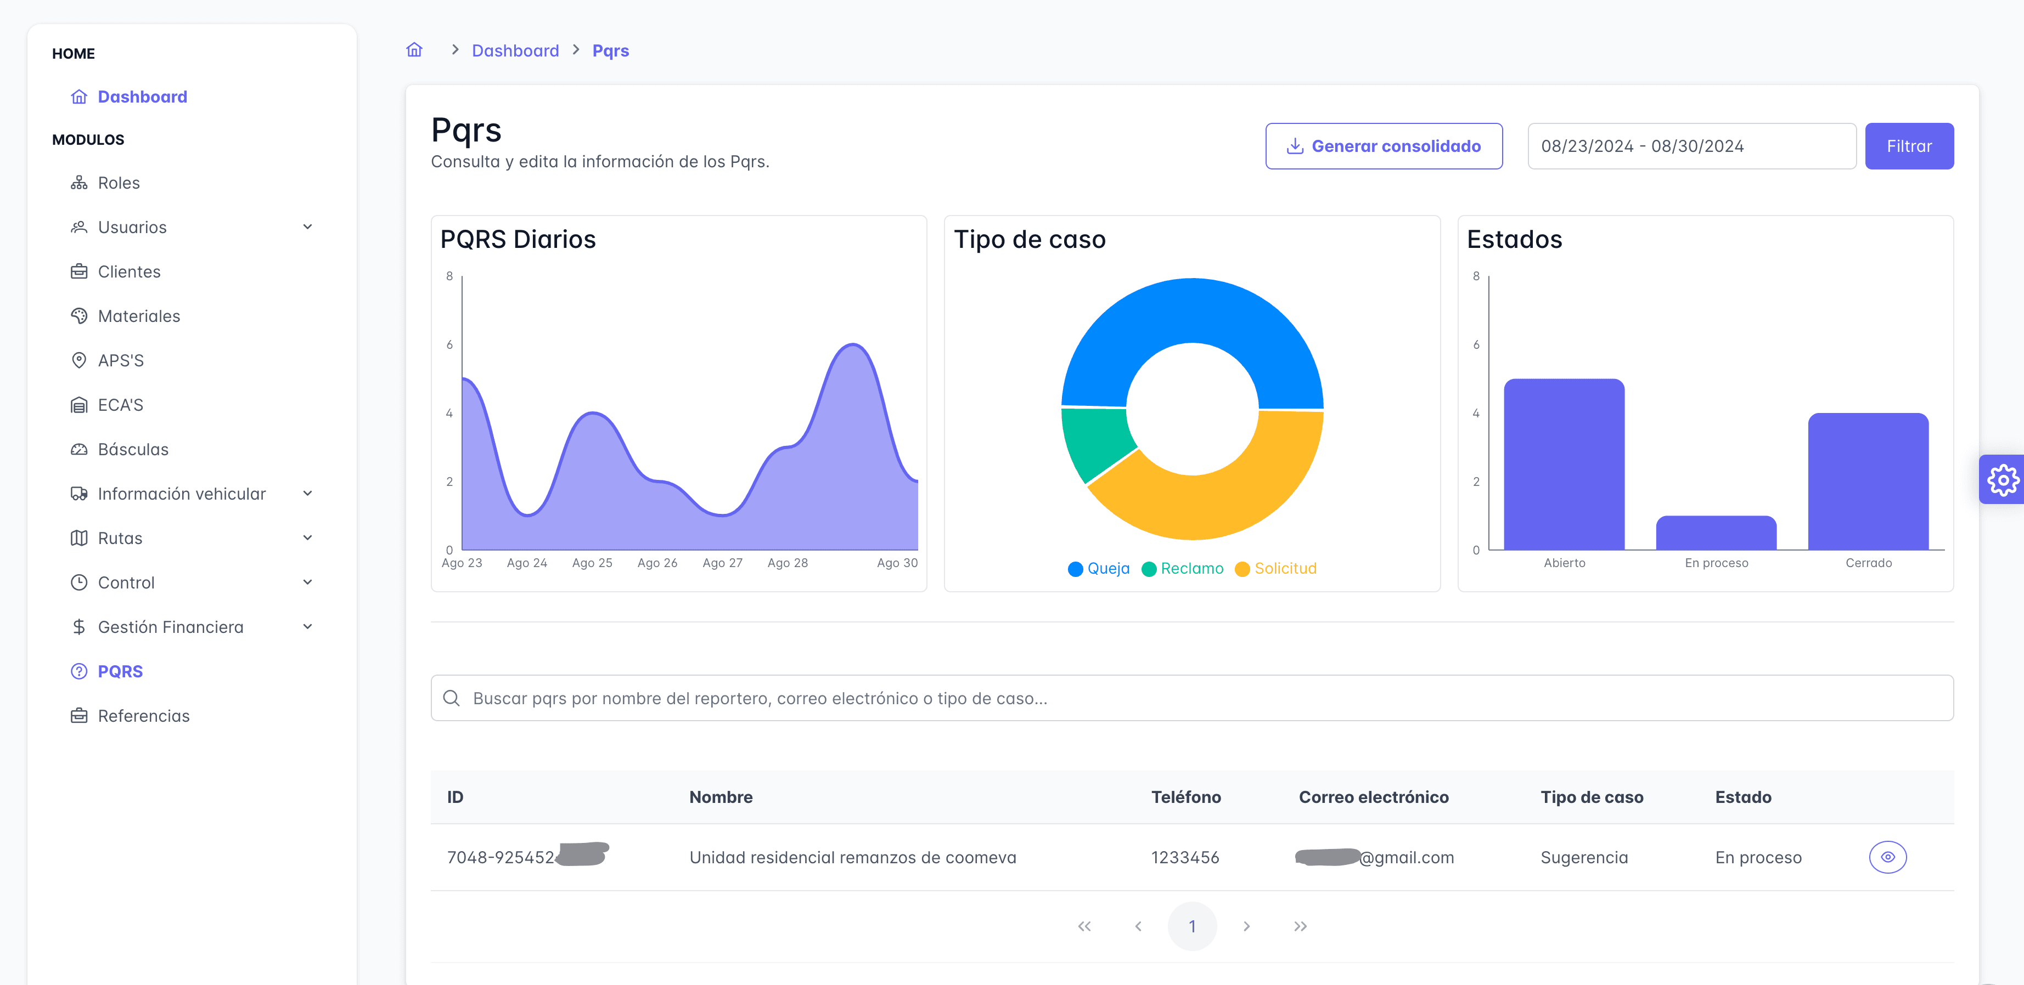
Task: Click the APS'S location pin icon
Action: coord(80,360)
